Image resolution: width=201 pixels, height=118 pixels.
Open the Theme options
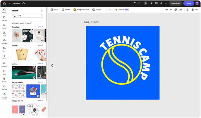(x=66, y=10)
